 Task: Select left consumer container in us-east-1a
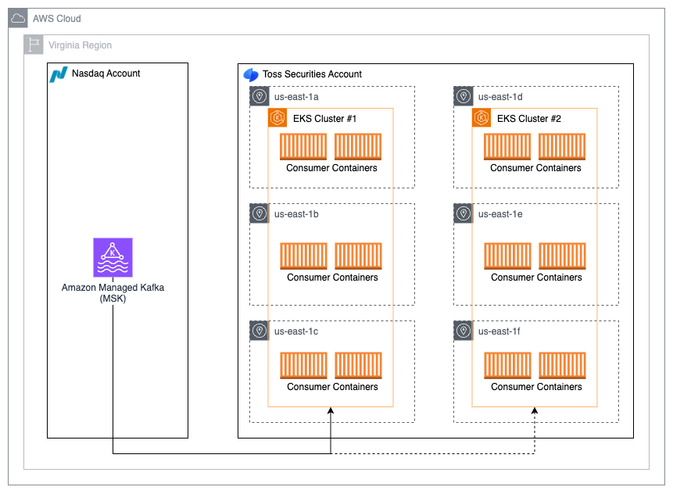(x=303, y=146)
